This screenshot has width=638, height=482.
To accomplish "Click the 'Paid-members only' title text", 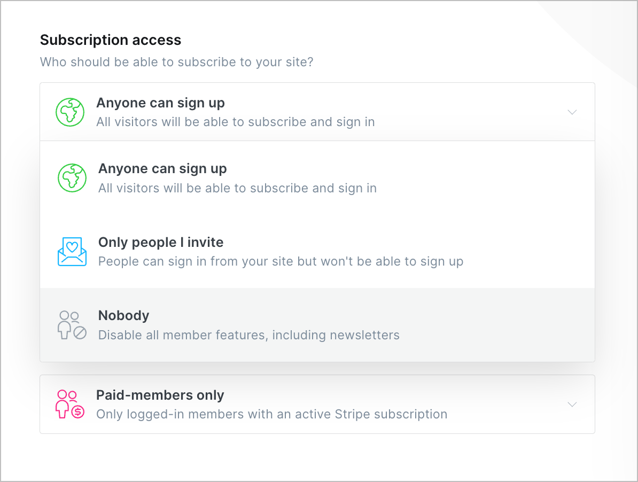I will coord(160,395).
